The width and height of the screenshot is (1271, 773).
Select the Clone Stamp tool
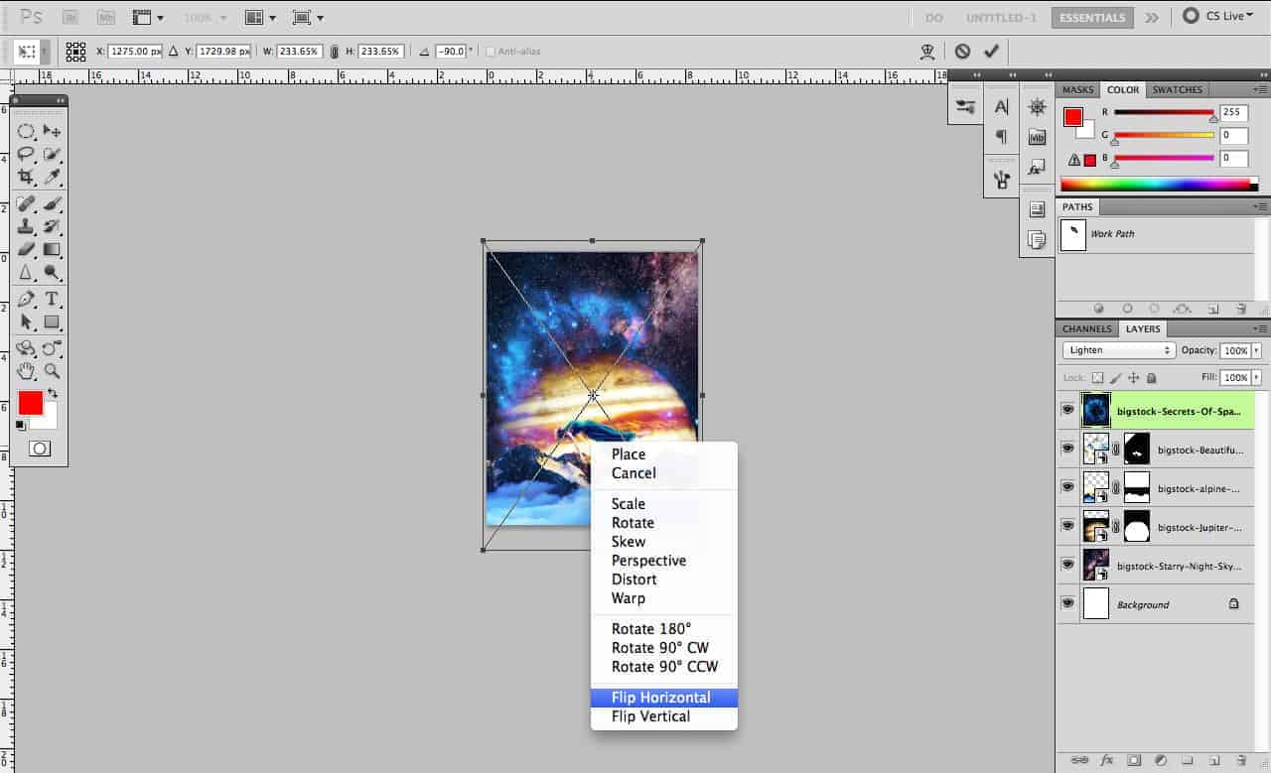coord(26,226)
